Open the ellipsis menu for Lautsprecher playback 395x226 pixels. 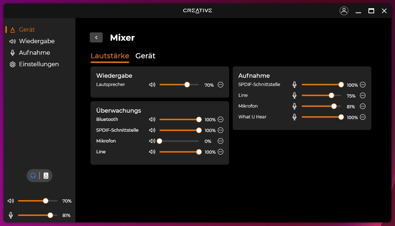click(220, 85)
